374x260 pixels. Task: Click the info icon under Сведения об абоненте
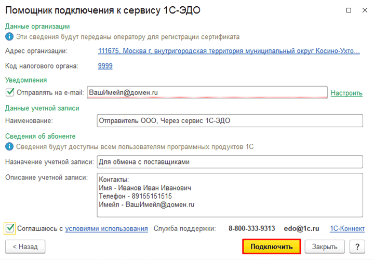[x=9, y=146]
